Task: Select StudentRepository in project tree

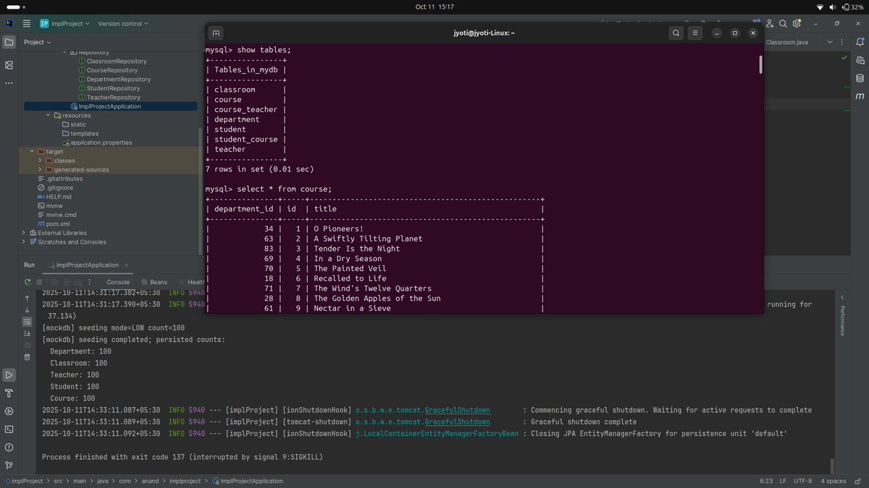Action: tap(109, 88)
